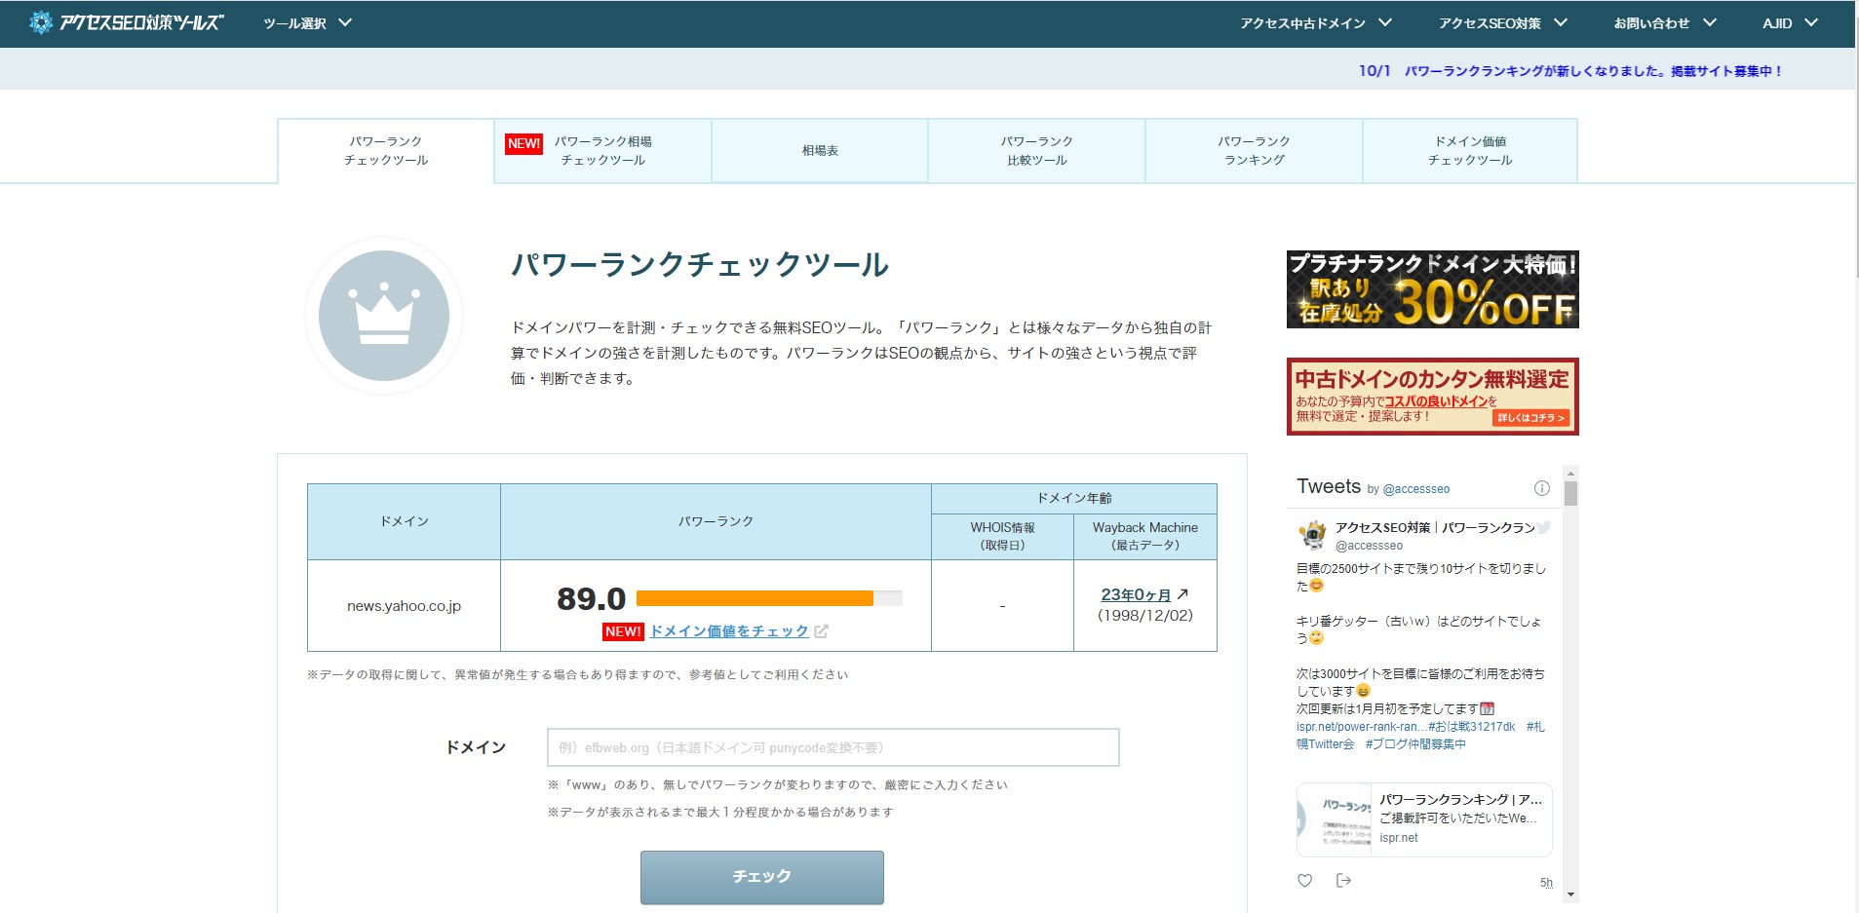Image resolution: width=1859 pixels, height=913 pixels.
Task: Expand the アクセス中古ドメイン menu
Action: click(1315, 23)
